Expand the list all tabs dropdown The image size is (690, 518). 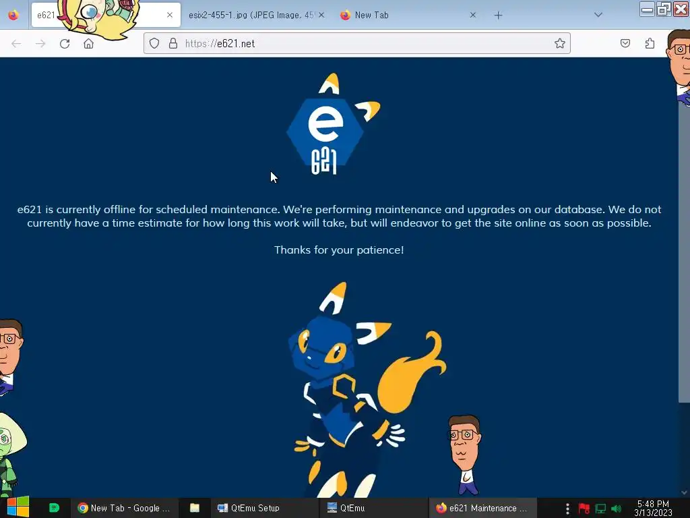pos(598,15)
